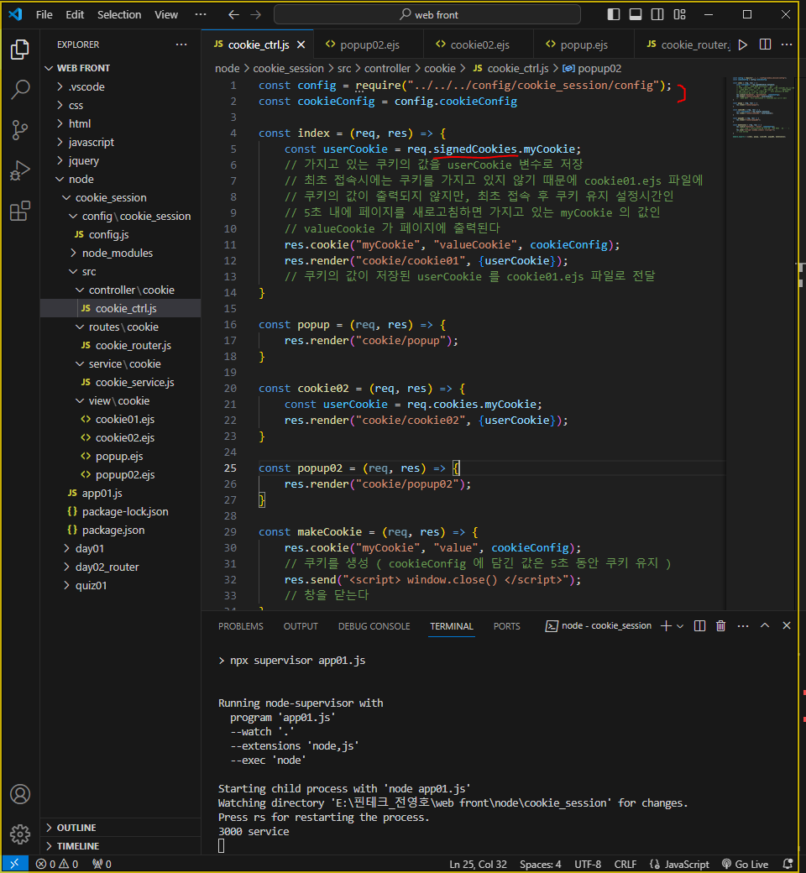Split the terminal
Screen dimensions: 806x873
(699, 626)
